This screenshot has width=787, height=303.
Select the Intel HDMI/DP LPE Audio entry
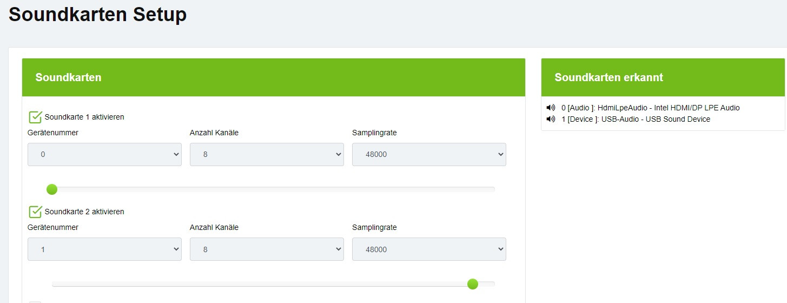pos(650,108)
